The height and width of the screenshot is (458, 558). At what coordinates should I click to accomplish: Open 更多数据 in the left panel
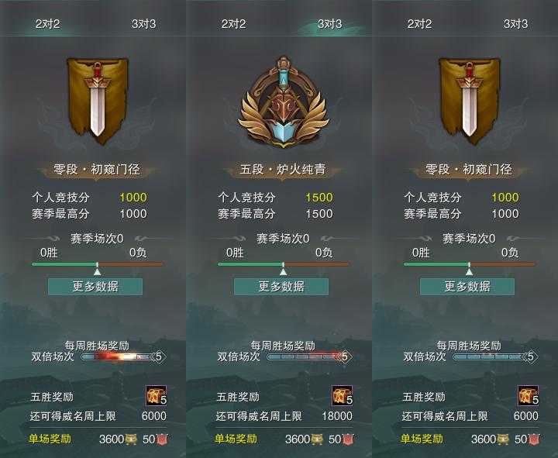[x=95, y=287]
